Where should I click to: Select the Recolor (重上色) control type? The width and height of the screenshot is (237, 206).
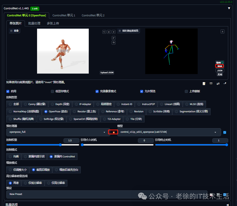84,112
